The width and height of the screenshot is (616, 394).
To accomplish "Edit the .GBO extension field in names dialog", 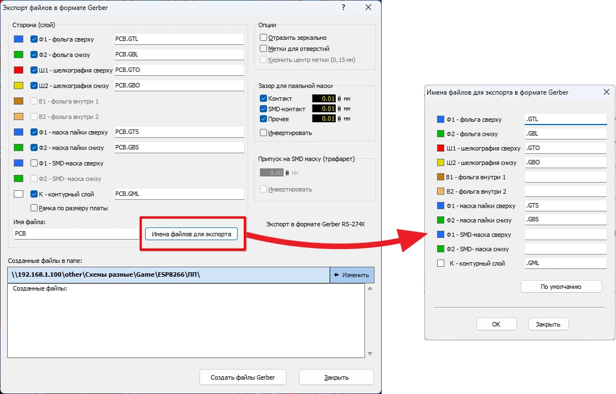I will coord(566,162).
